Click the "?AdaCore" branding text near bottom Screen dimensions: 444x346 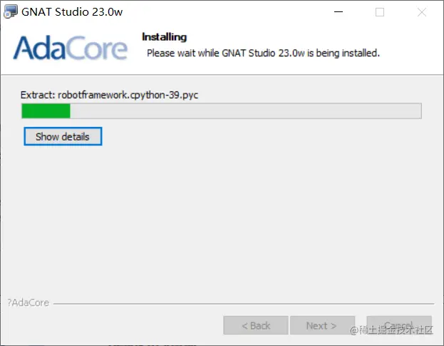(28, 302)
